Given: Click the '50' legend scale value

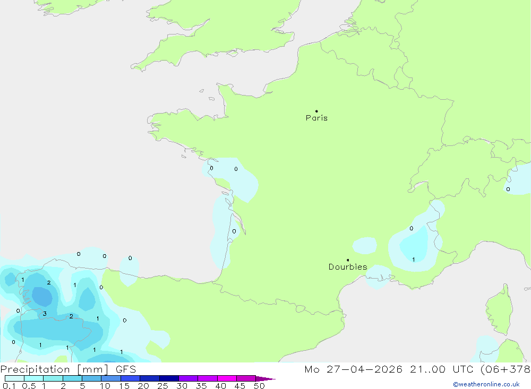Looking at the screenshot, I should 259,386.
